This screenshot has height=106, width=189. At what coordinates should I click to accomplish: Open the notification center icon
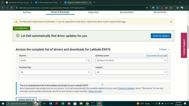pos(185,104)
